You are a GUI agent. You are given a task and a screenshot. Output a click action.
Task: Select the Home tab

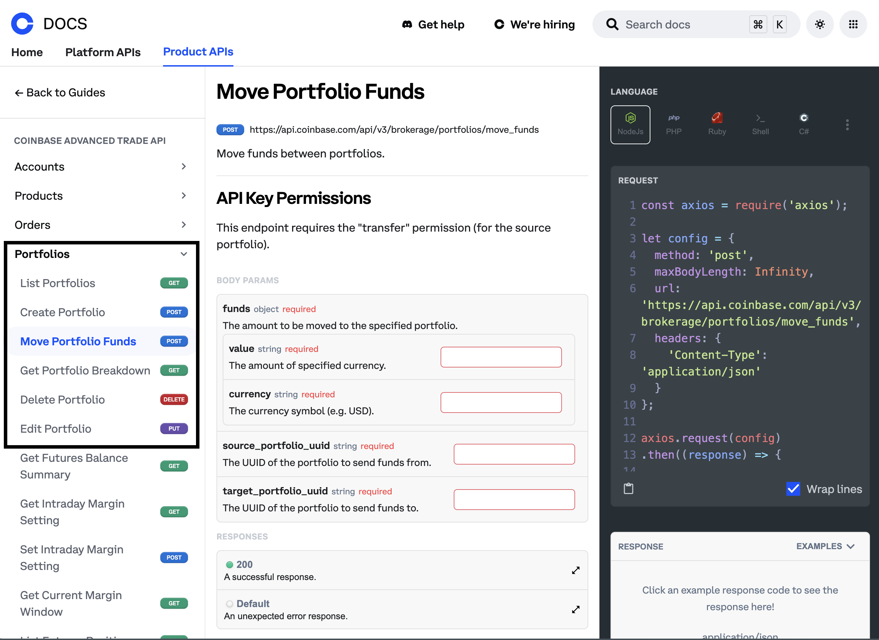coord(27,52)
